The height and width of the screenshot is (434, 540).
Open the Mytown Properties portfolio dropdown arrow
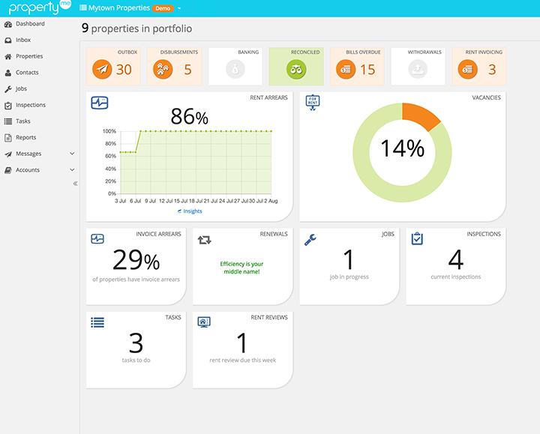[179, 8]
